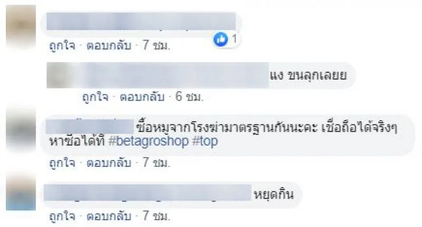
Task: Click the blue thumbs-up reaction icon
Action: point(220,40)
